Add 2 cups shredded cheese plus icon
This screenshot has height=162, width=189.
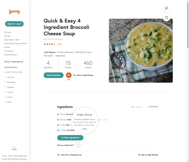click(58, 130)
